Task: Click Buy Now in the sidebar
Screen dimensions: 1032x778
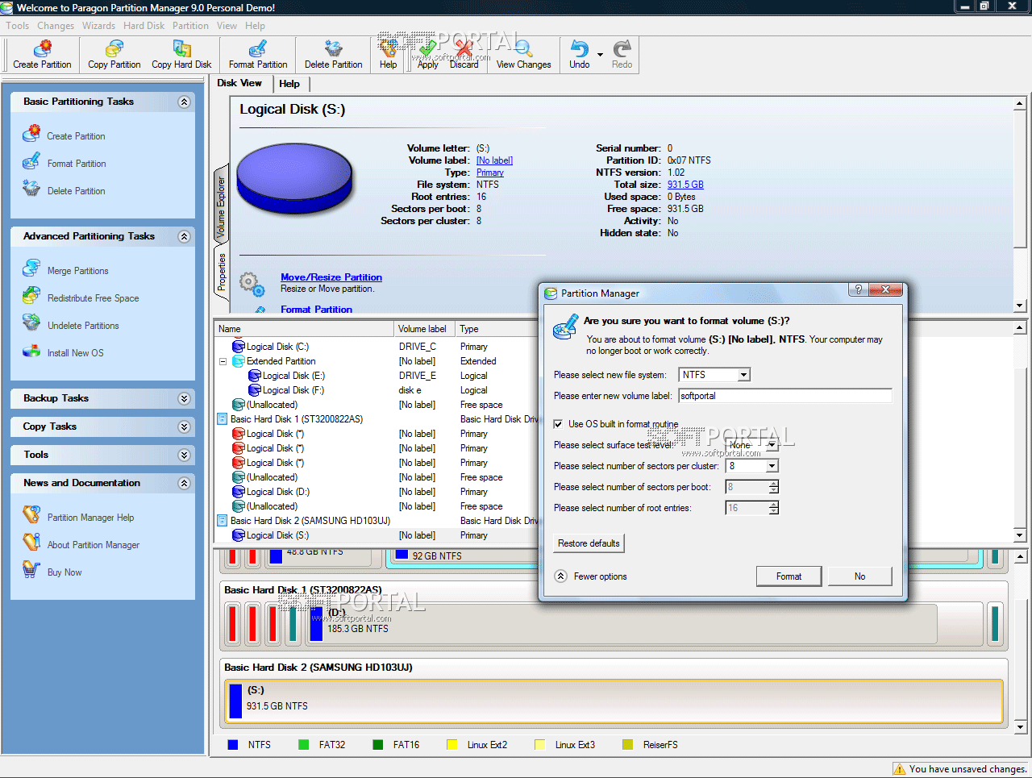Action: tap(64, 572)
